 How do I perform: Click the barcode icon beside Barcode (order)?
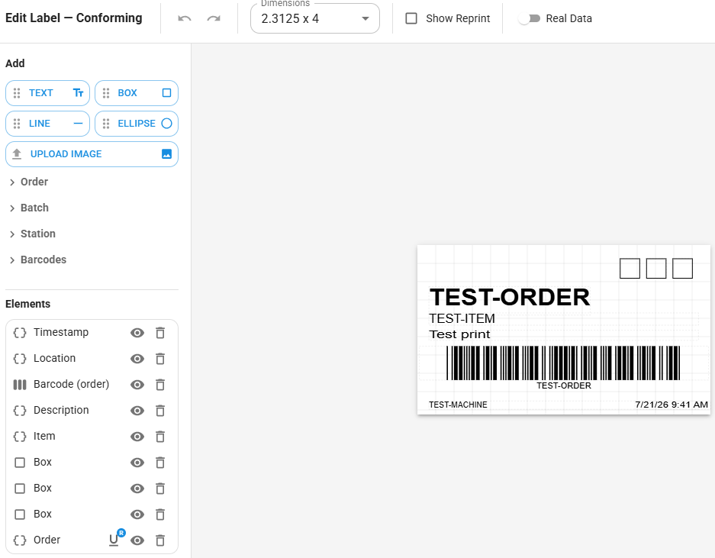pyautogui.click(x=20, y=385)
